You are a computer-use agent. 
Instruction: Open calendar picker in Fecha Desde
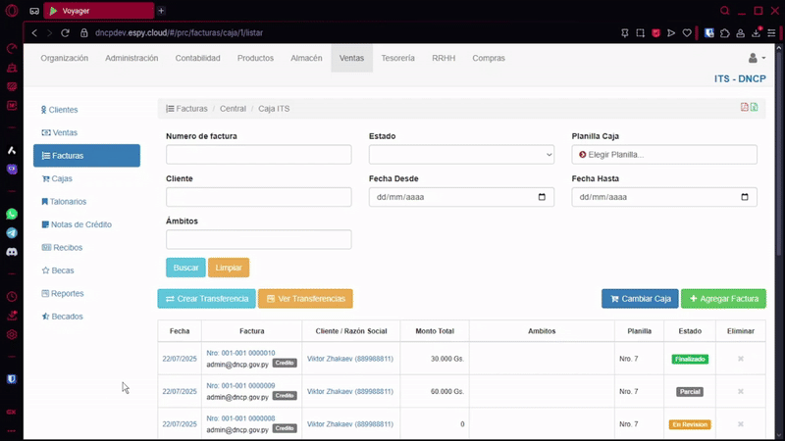[543, 197]
